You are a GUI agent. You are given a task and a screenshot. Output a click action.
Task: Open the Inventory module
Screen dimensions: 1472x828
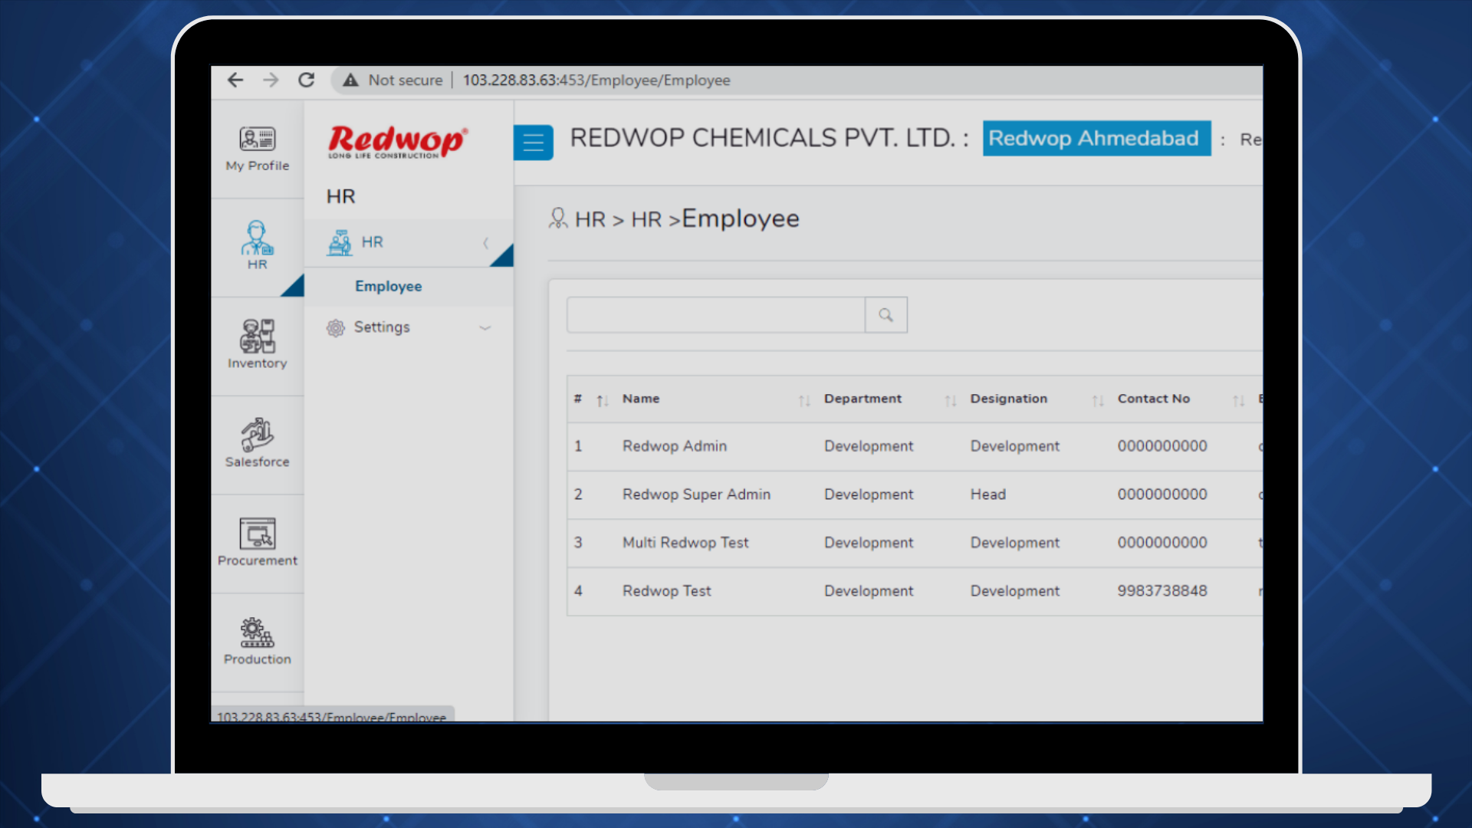click(x=258, y=344)
